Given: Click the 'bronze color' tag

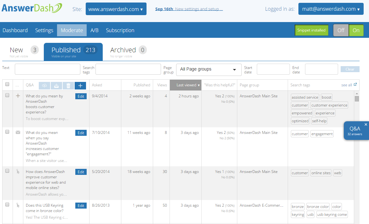Looking at the screenshot, I should tap(318, 207).
